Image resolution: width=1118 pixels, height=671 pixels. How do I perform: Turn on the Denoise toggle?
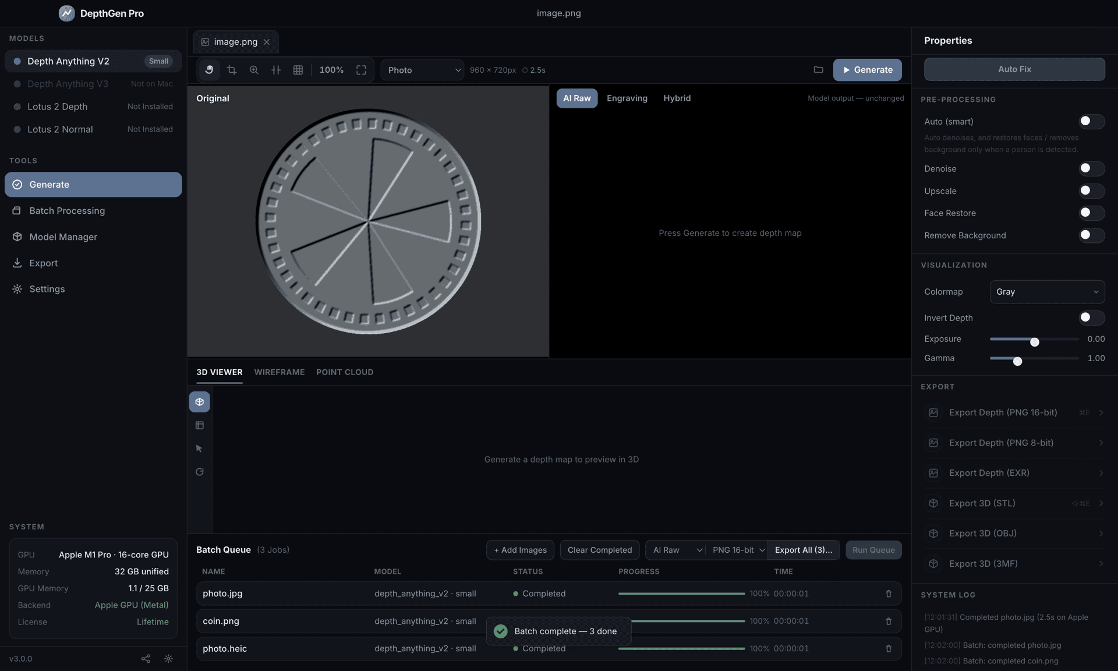click(1091, 168)
